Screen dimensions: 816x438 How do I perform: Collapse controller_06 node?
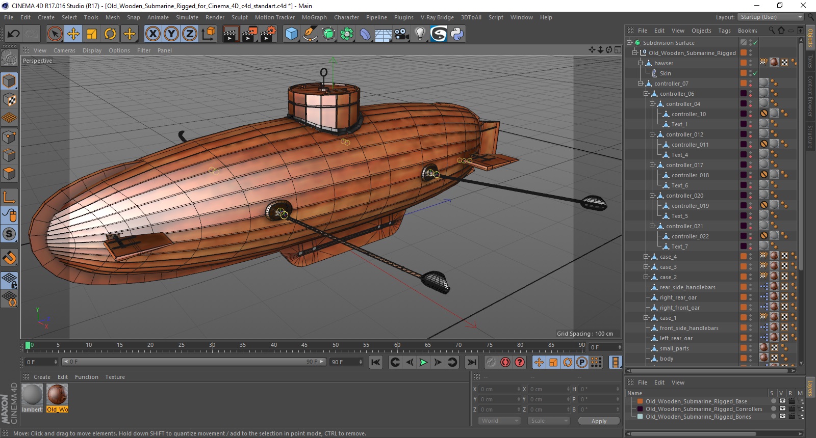pyautogui.click(x=646, y=94)
